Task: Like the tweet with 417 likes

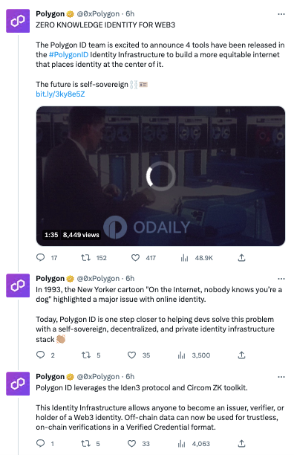Action: pyautogui.click(x=135, y=257)
